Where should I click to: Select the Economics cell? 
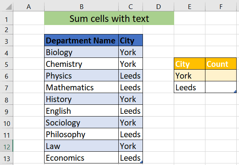81,158
